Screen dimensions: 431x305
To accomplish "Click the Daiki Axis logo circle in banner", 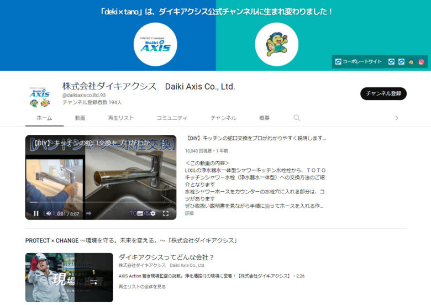I will click(x=155, y=45).
